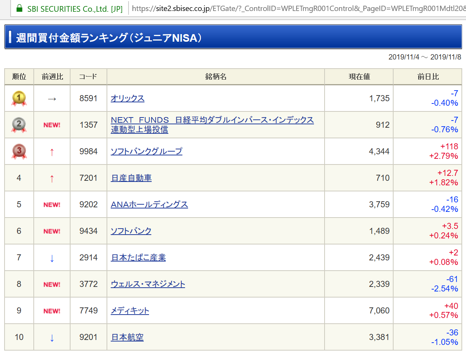
Task: Click the bronze third-place medal icon
Action: coord(19,151)
